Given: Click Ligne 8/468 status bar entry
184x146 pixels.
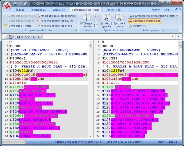Looking at the screenshot, I should (x=124, y=142).
